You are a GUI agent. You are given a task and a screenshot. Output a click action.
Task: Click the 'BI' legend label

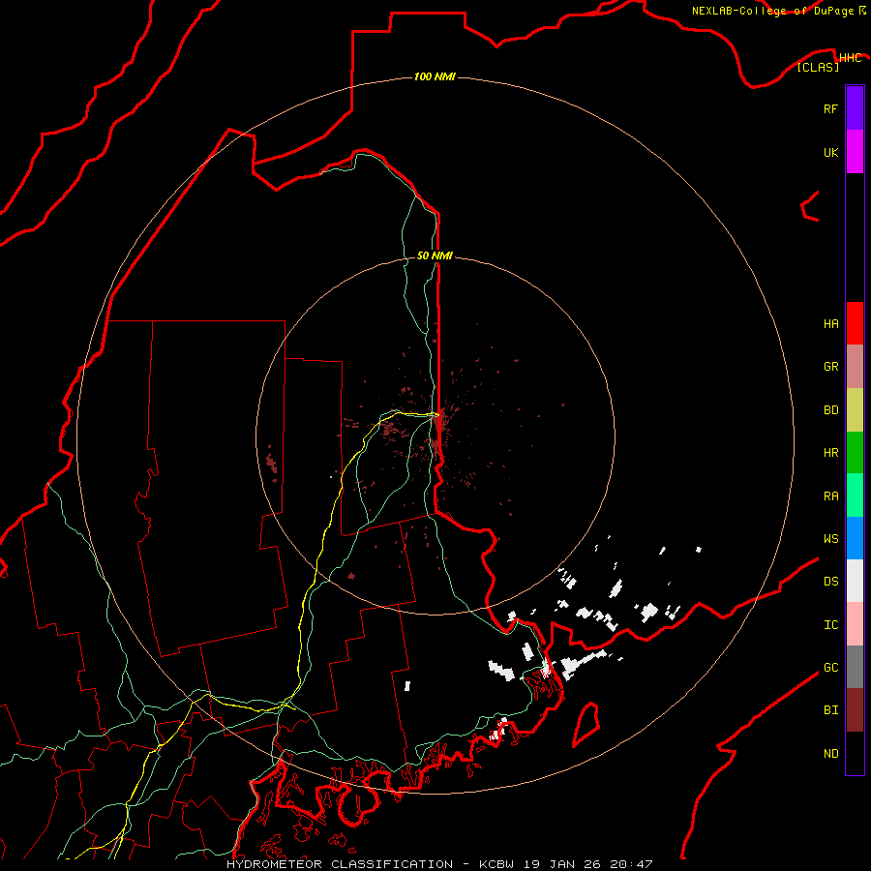pos(830,710)
